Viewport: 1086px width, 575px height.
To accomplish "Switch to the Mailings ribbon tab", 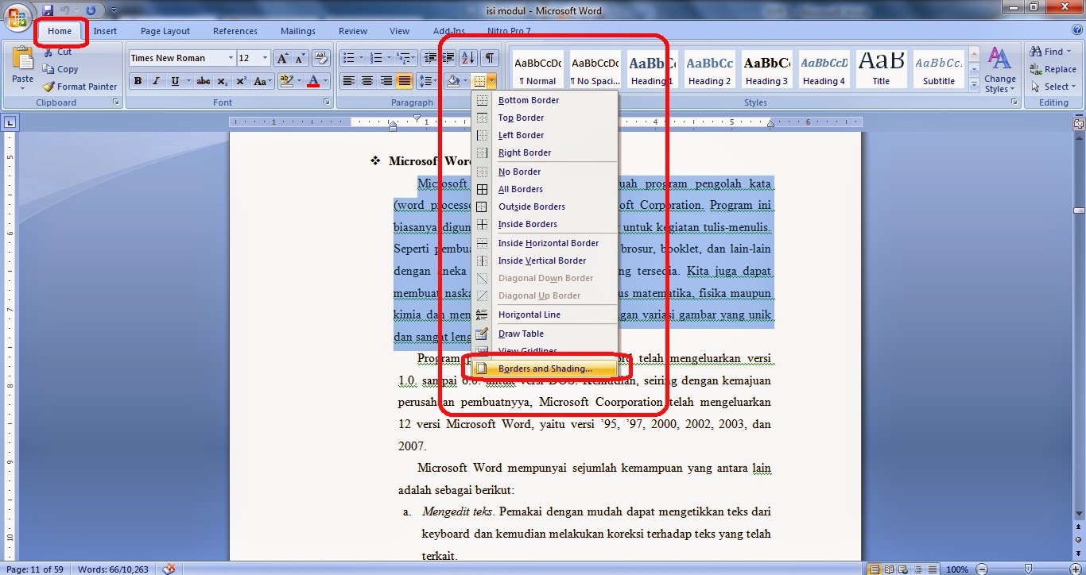I will 298,30.
